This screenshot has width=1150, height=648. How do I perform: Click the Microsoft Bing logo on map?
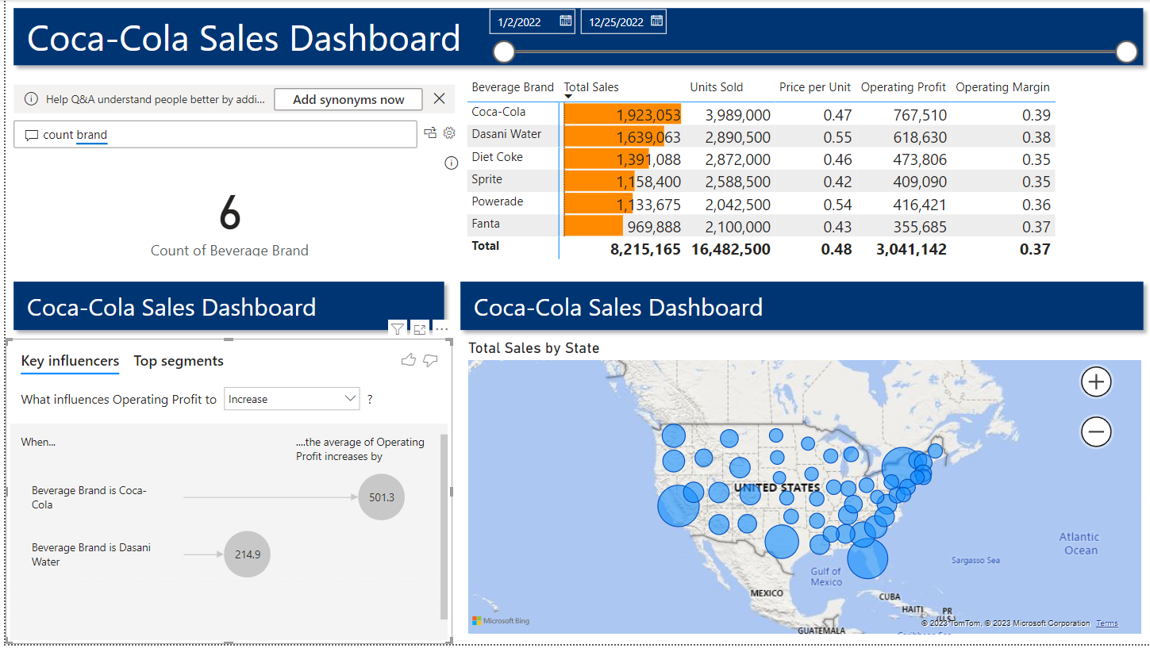point(501,620)
